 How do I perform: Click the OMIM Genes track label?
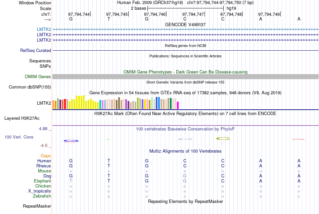point(38,76)
